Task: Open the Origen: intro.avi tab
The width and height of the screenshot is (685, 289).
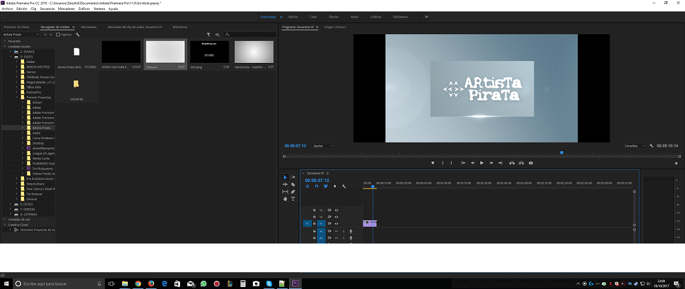Action: click(334, 27)
